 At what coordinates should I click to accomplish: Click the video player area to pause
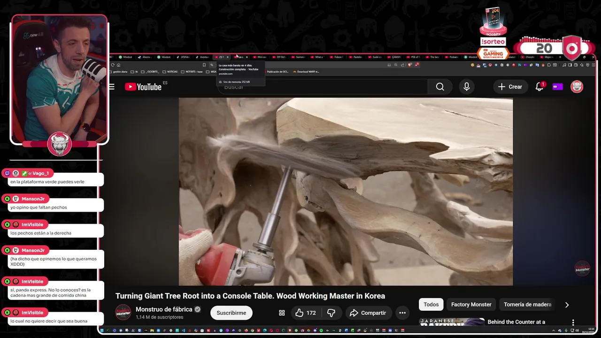(346, 192)
